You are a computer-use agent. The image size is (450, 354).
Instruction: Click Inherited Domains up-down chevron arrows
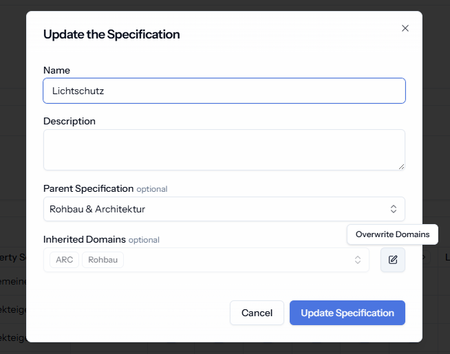tap(358, 260)
